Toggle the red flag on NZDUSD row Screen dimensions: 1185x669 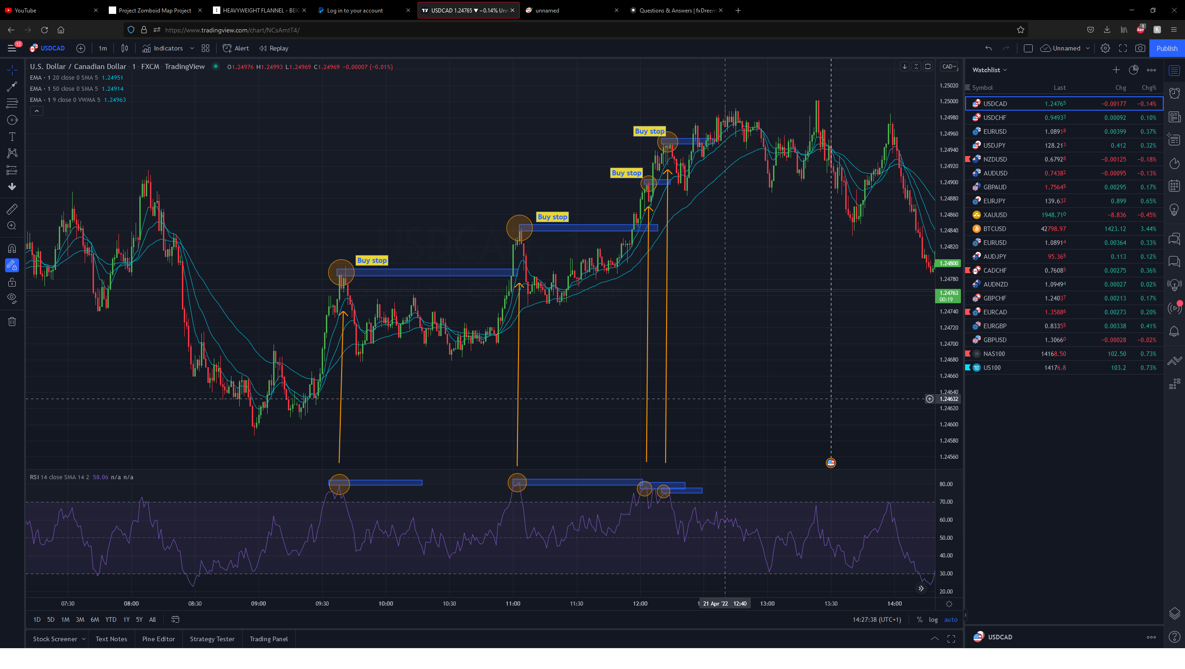tap(967, 159)
